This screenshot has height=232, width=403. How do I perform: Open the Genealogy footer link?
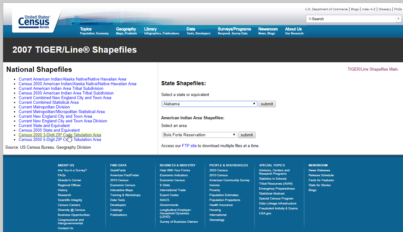point(217,220)
